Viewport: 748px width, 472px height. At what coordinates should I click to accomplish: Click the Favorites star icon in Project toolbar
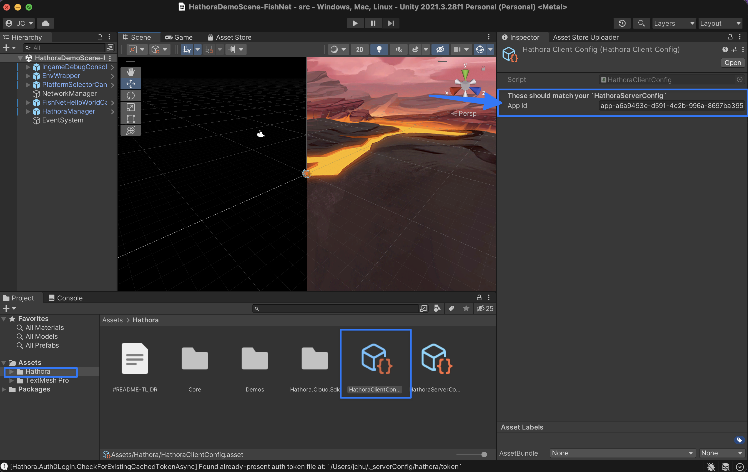tap(466, 308)
